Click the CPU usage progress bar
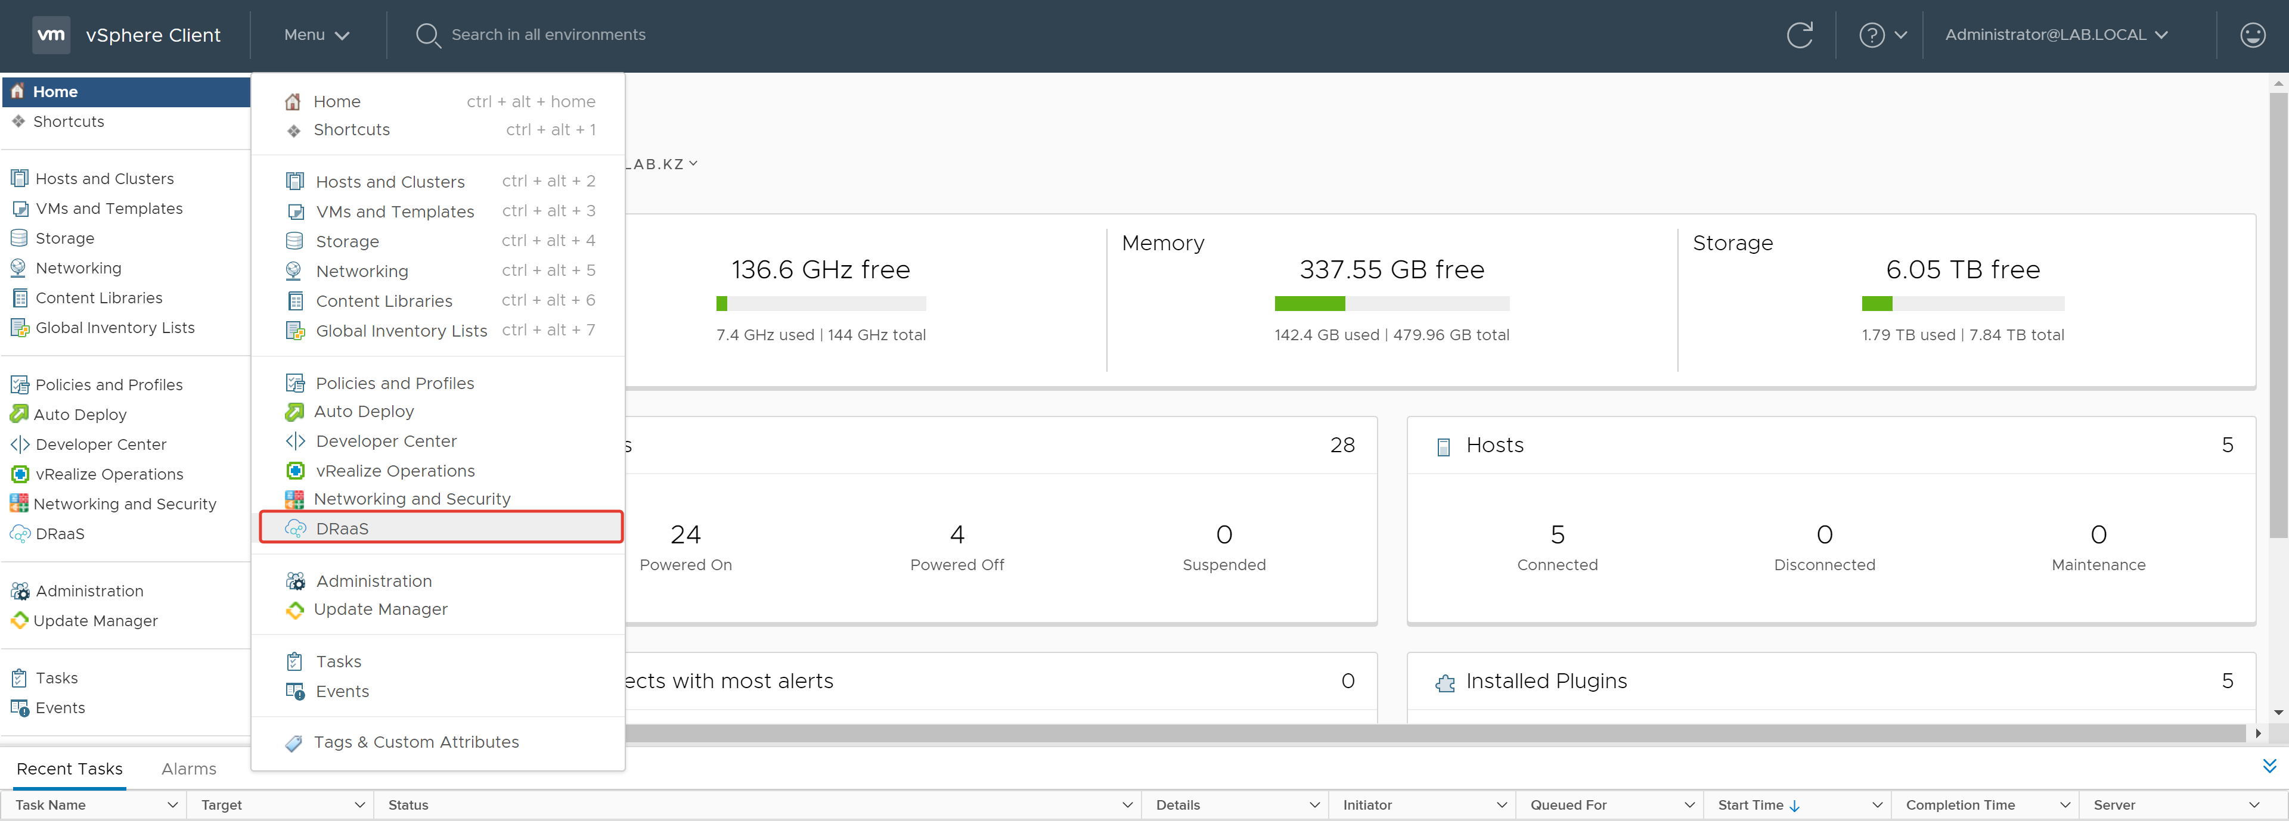The width and height of the screenshot is (2289, 821). [x=821, y=304]
